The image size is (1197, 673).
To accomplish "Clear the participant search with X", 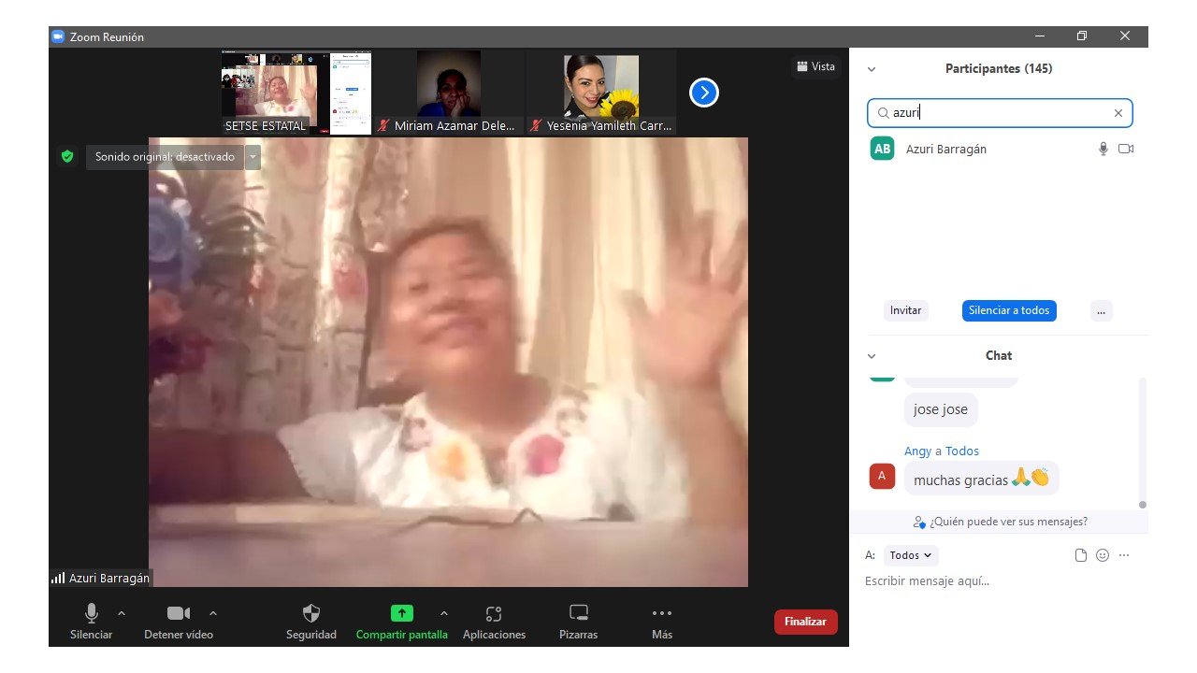I will point(1118,113).
